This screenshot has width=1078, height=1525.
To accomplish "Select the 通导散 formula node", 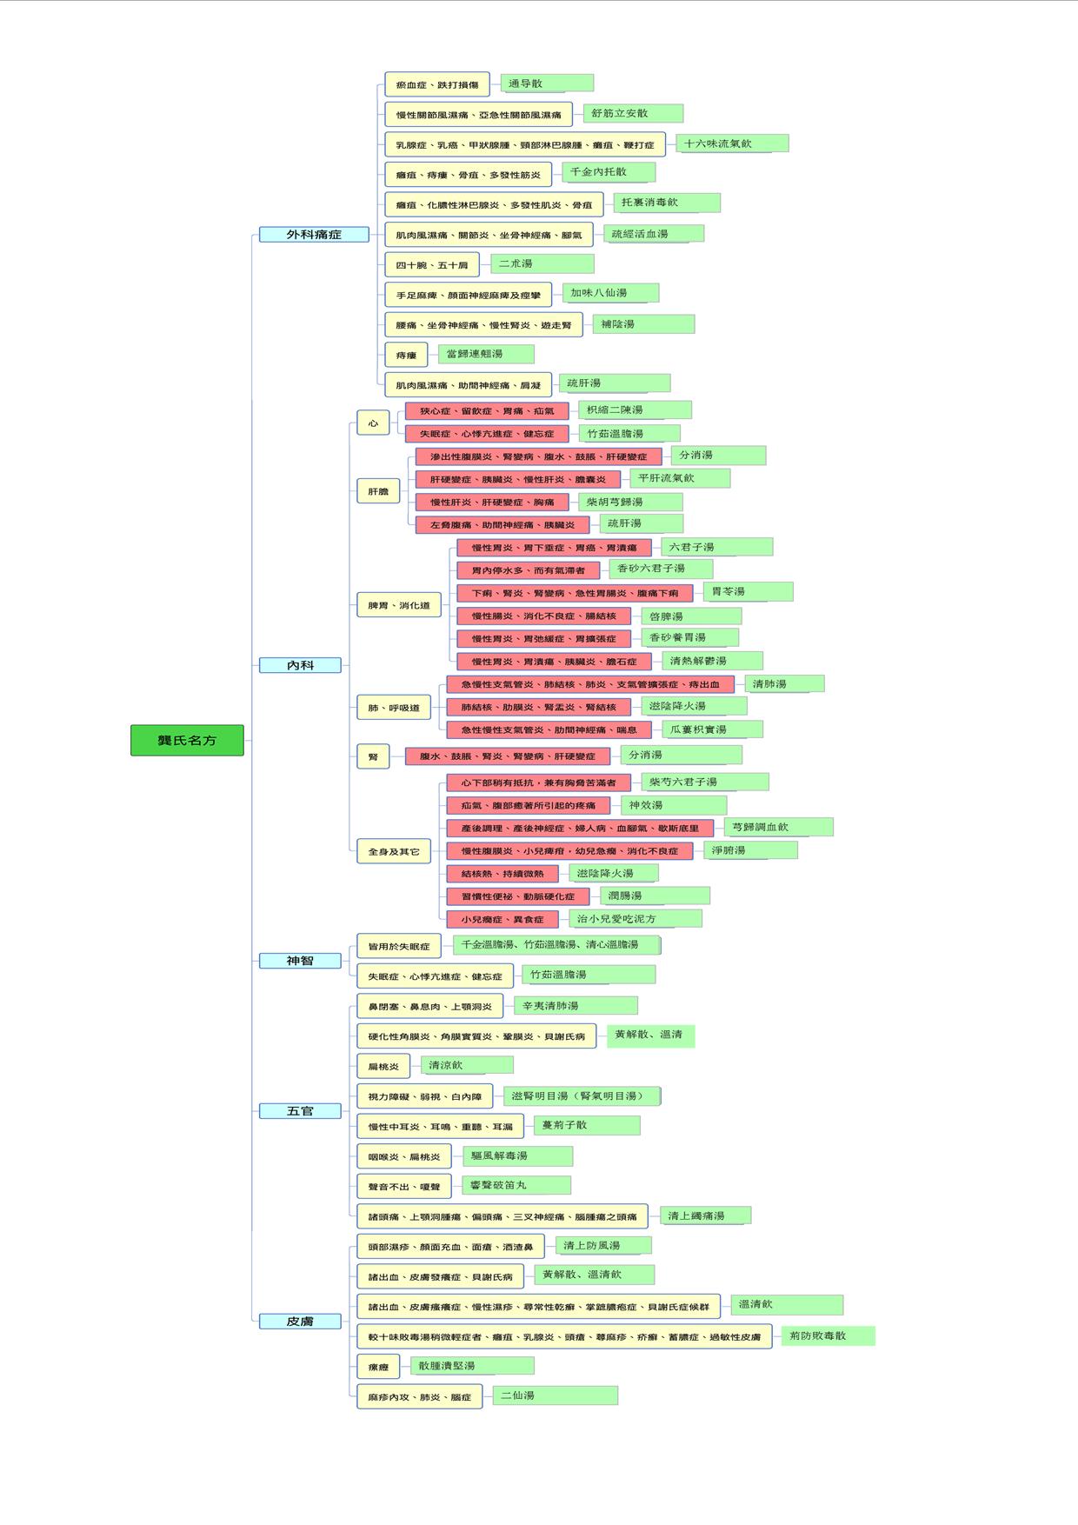I will pyautogui.click(x=547, y=83).
